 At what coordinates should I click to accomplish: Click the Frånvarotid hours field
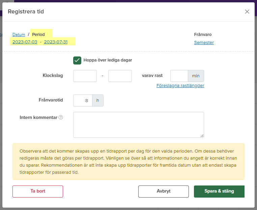click(83, 100)
